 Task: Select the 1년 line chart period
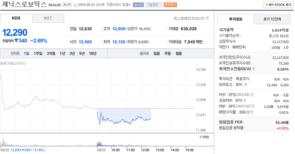coord(62,54)
